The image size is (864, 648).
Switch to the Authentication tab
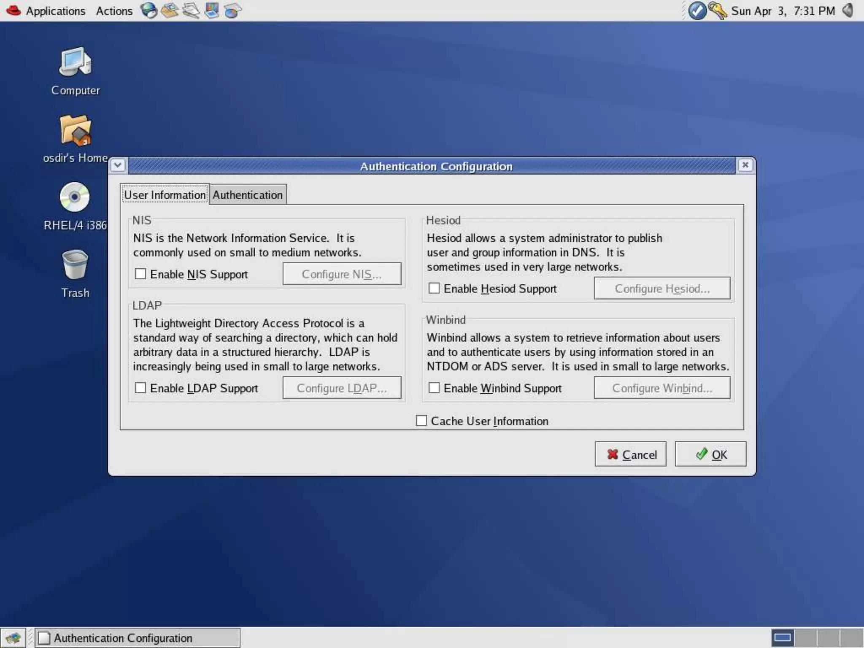pyautogui.click(x=248, y=195)
